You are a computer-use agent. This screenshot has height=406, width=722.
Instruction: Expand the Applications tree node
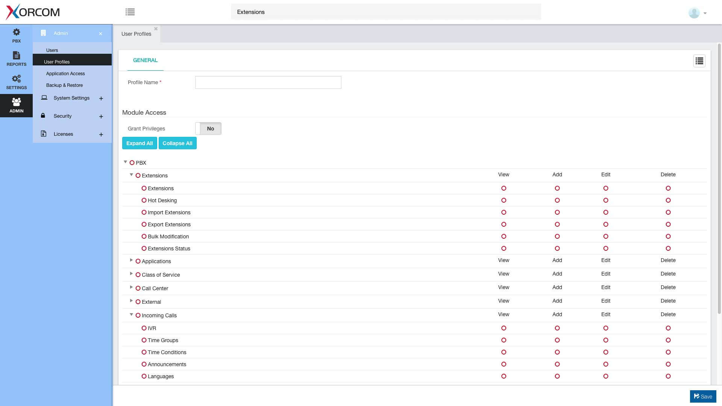(131, 260)
